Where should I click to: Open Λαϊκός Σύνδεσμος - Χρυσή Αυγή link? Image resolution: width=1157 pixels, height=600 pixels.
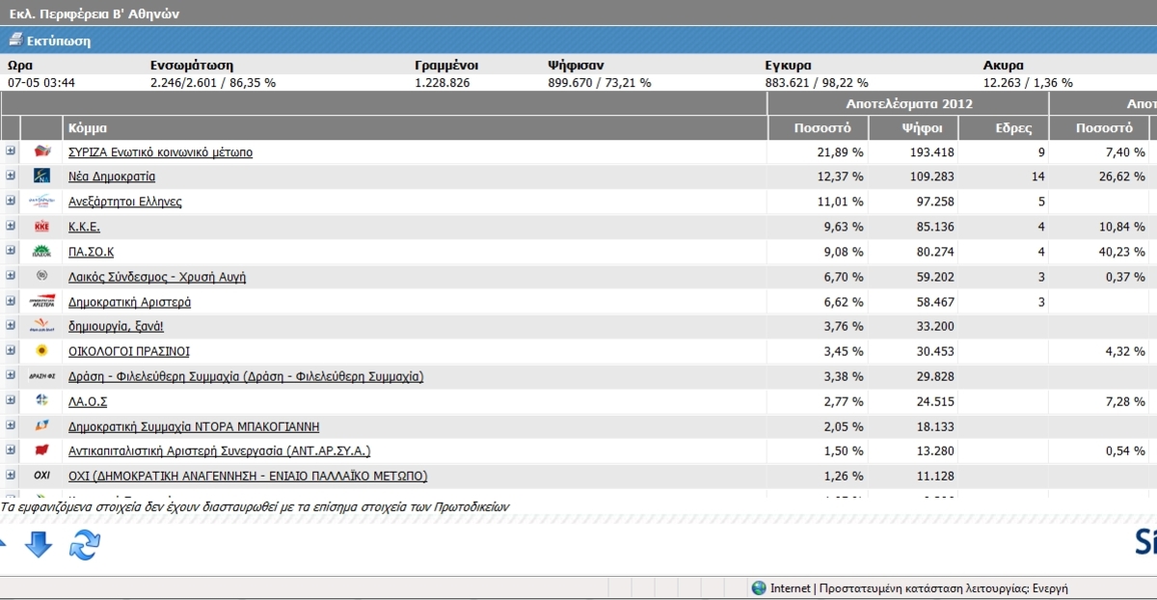click(x=157, y=278)
